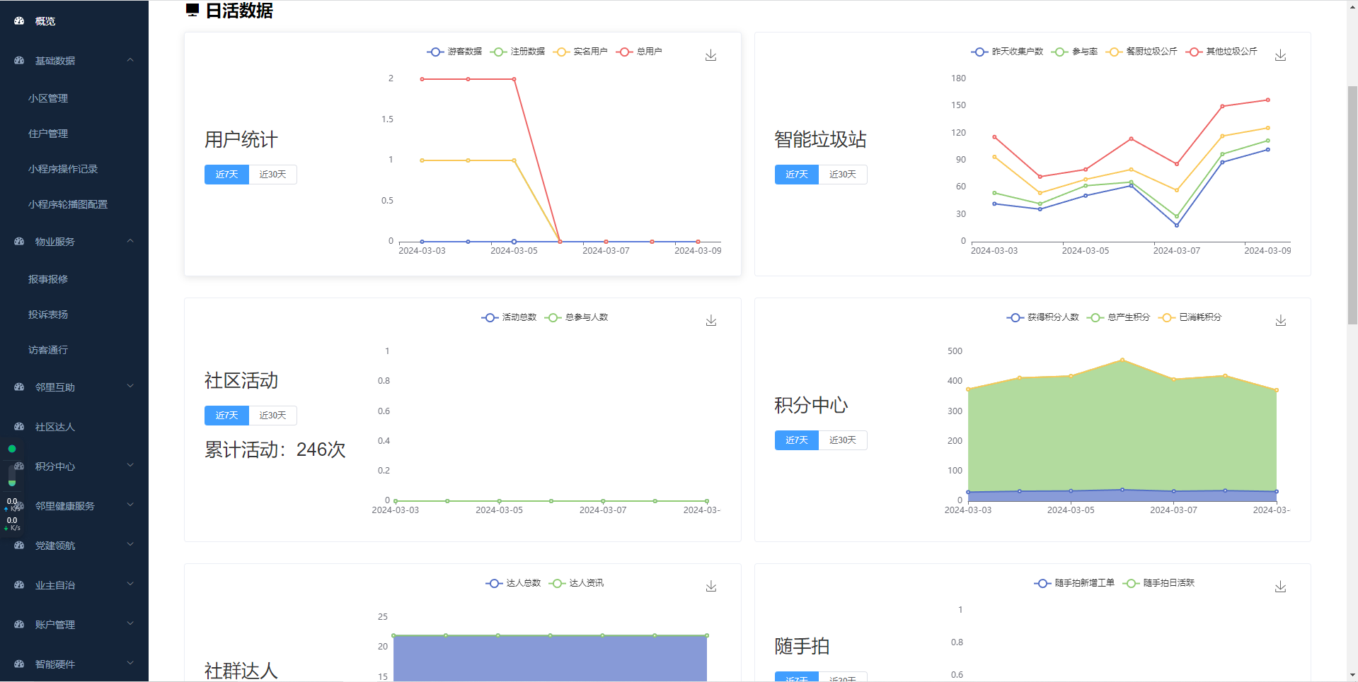Toggle 昨天收集户数 legend series
Screen dimensions: 1358x682
(1007, 52)
